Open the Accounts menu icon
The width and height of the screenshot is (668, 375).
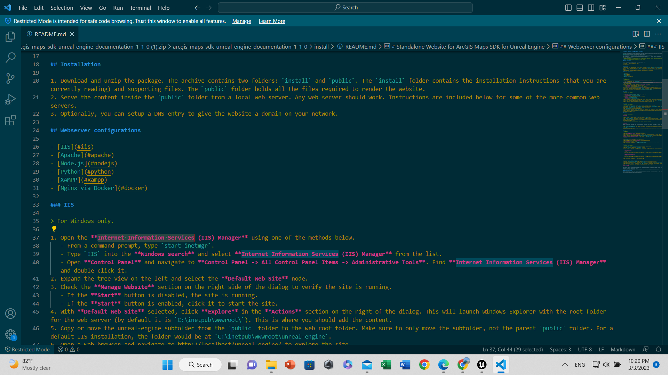tap(10, 314)
